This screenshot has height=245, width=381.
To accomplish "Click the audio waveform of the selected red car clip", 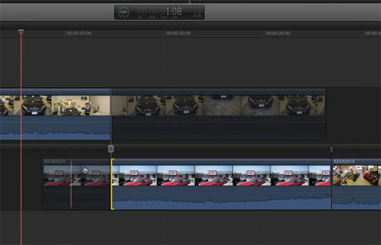I will (222, 201).
